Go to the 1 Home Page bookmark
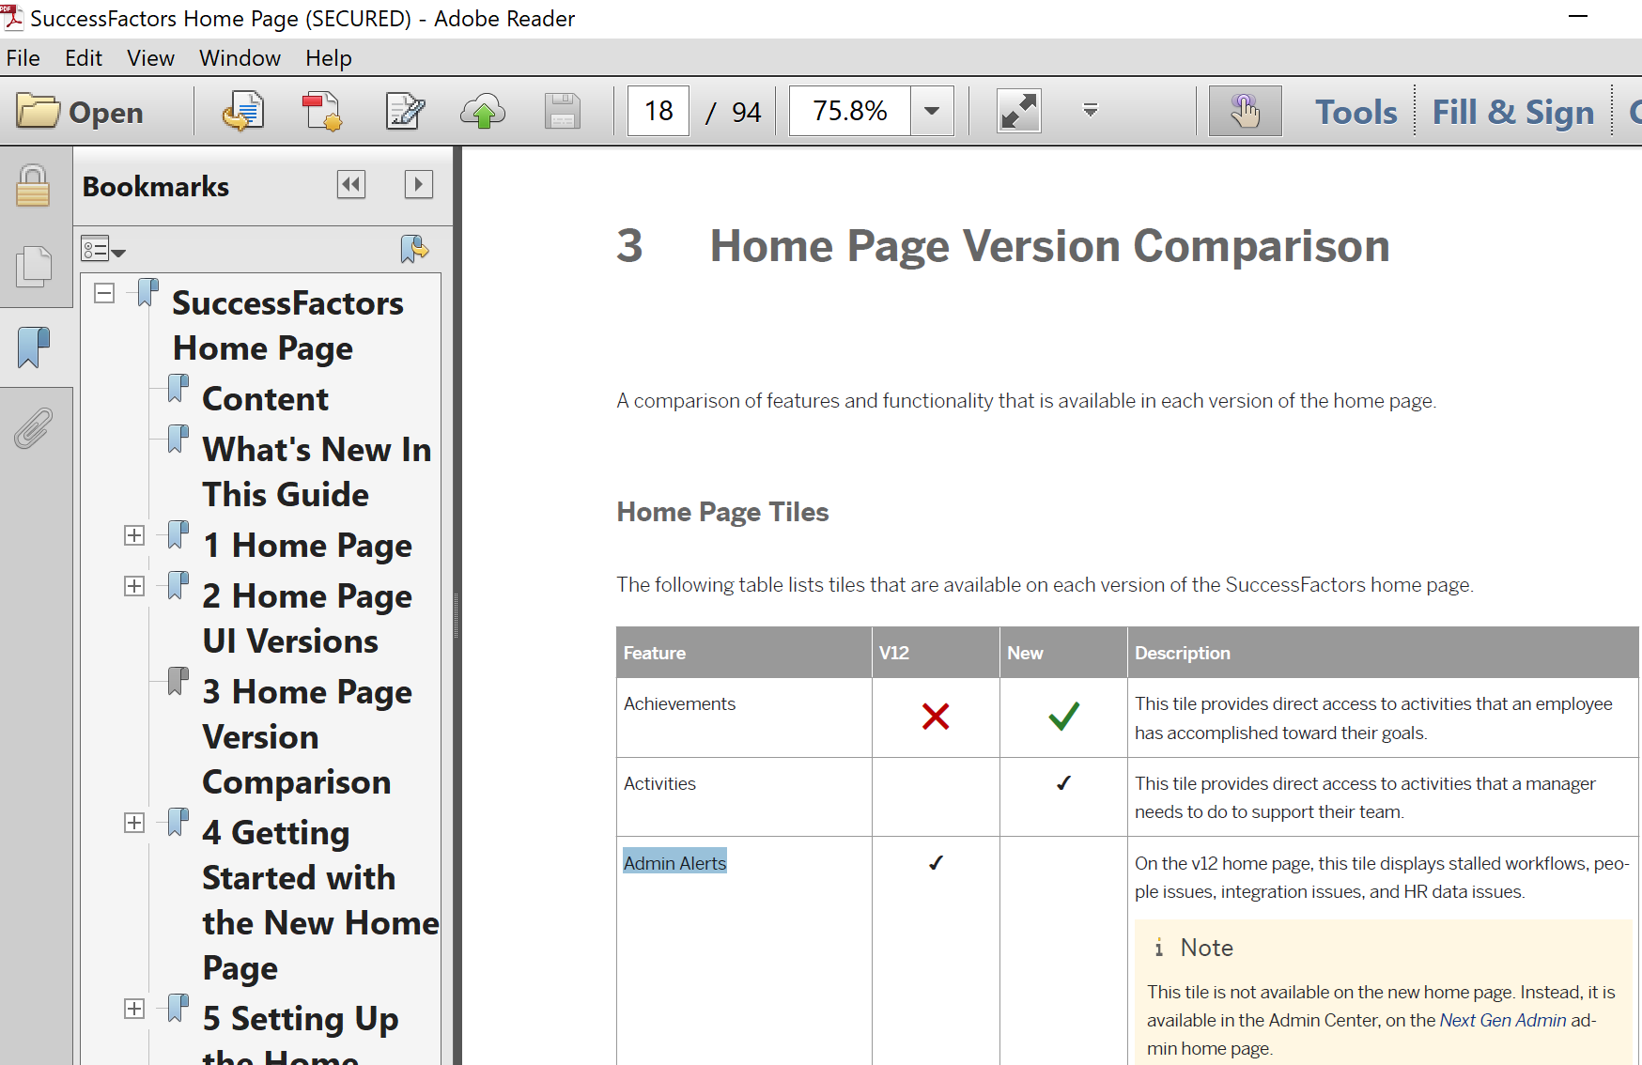This screenshot has width=1642, height=1065. 307,546
